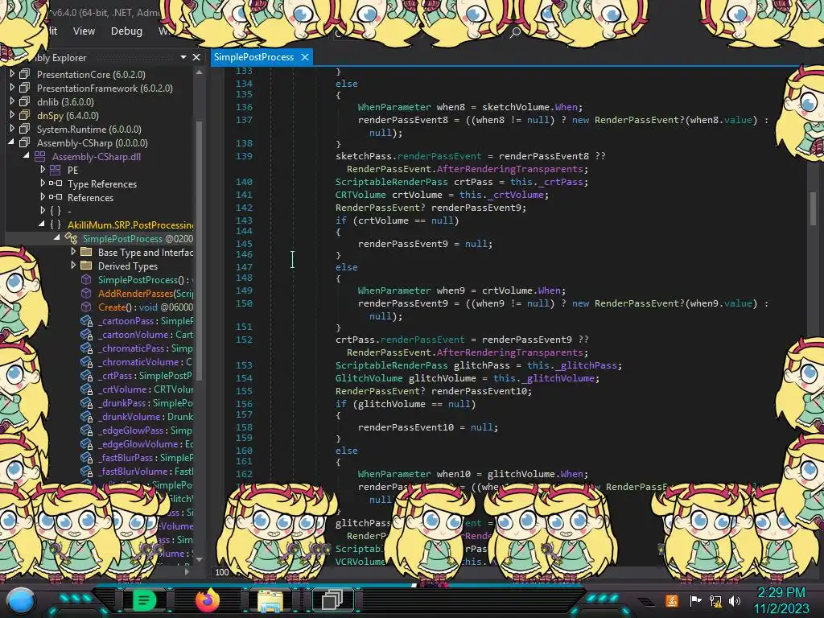824x618 pixels.
Task: Click the _fastBlurVolume field icon
Action: tap(87, 471)
